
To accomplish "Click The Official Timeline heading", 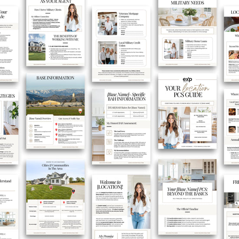I will [187, 209].
